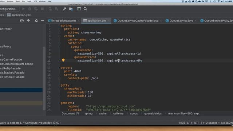This screenshot has width=233, height=131.
Task: Select the ceProxy item in project tree
Action: point(5,47)
